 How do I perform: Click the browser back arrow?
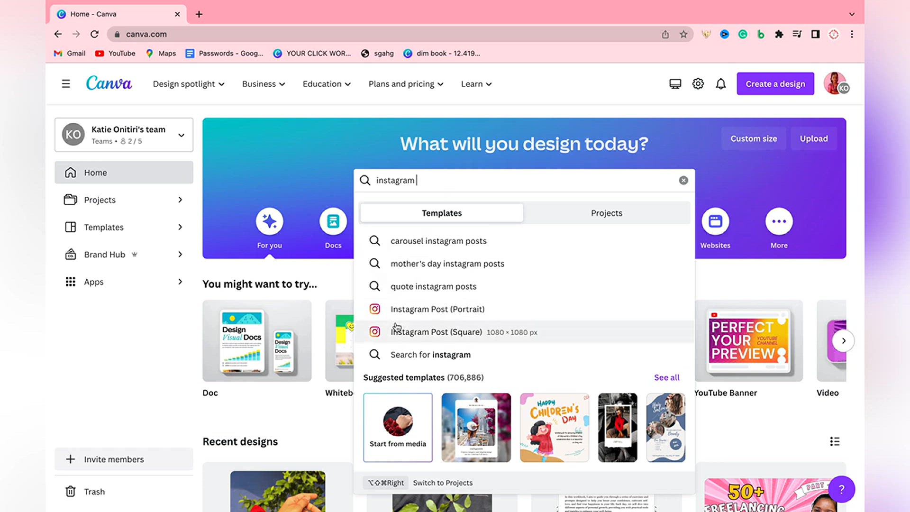(58, 34)
